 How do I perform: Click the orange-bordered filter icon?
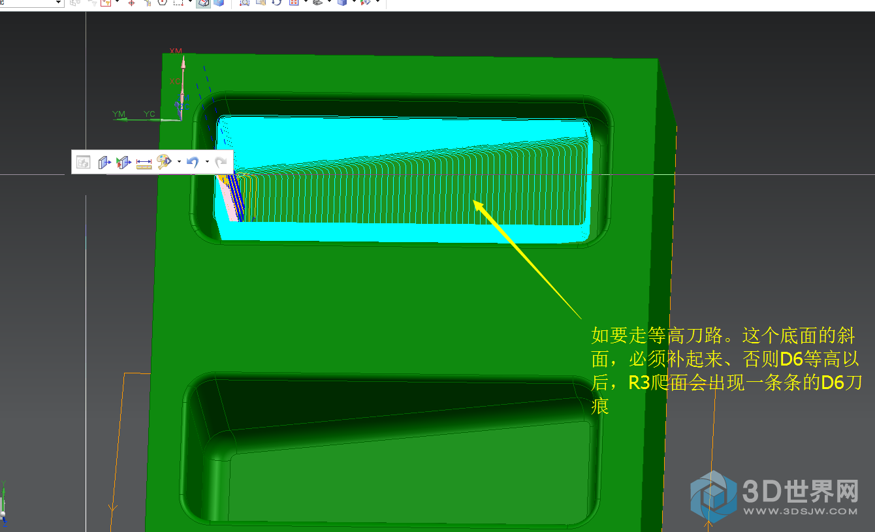tap(105, 3)
